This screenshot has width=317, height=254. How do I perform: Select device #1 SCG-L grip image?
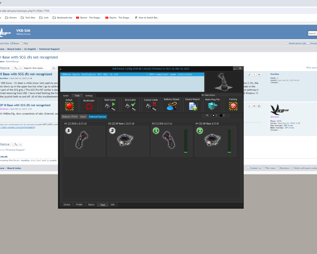[82, 140]
